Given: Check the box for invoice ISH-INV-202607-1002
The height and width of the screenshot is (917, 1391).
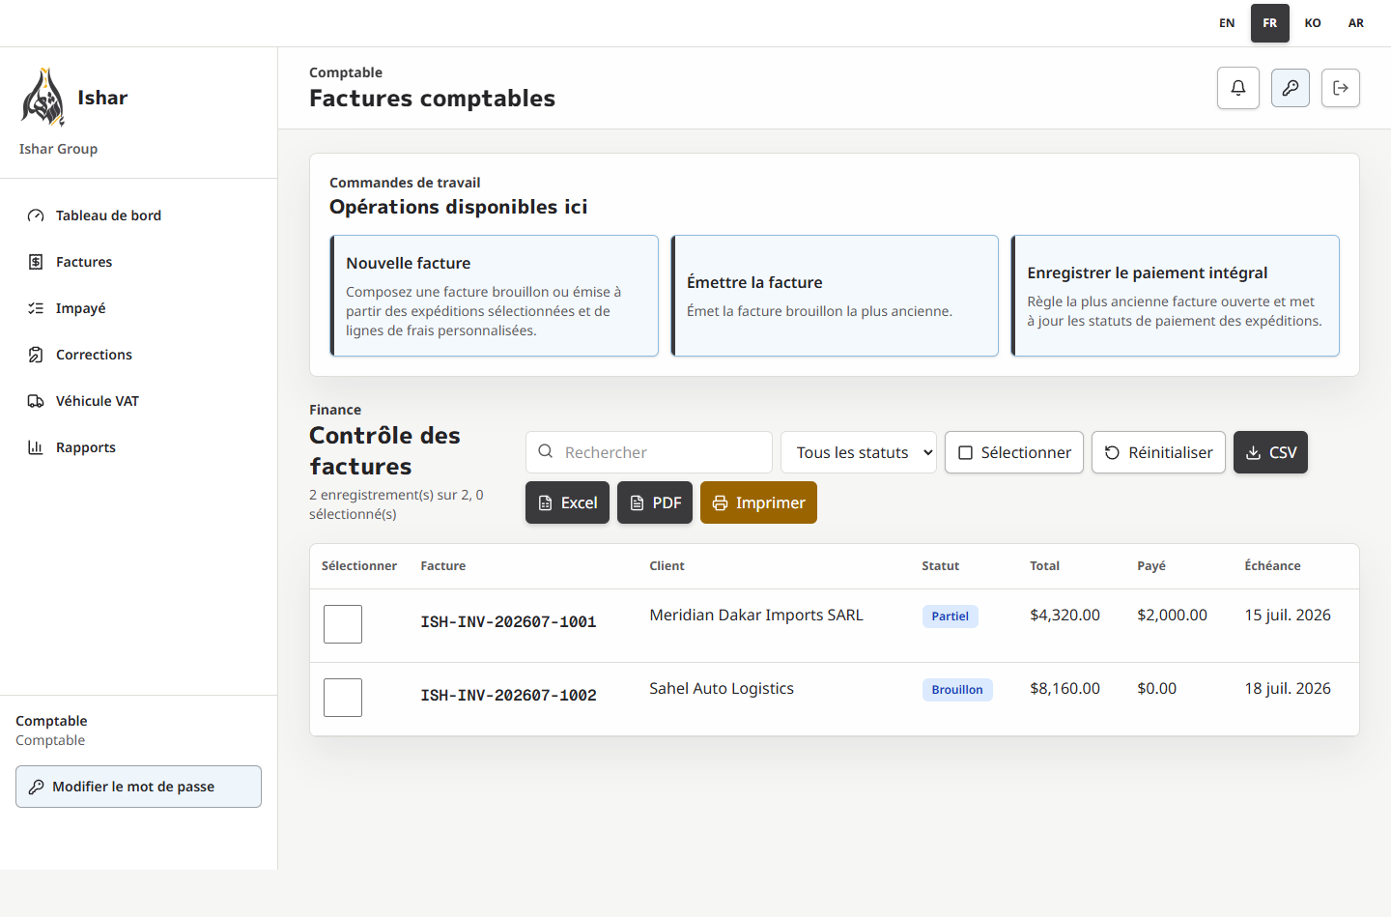Looking at the screenshot, I should [x=343, y=698].
